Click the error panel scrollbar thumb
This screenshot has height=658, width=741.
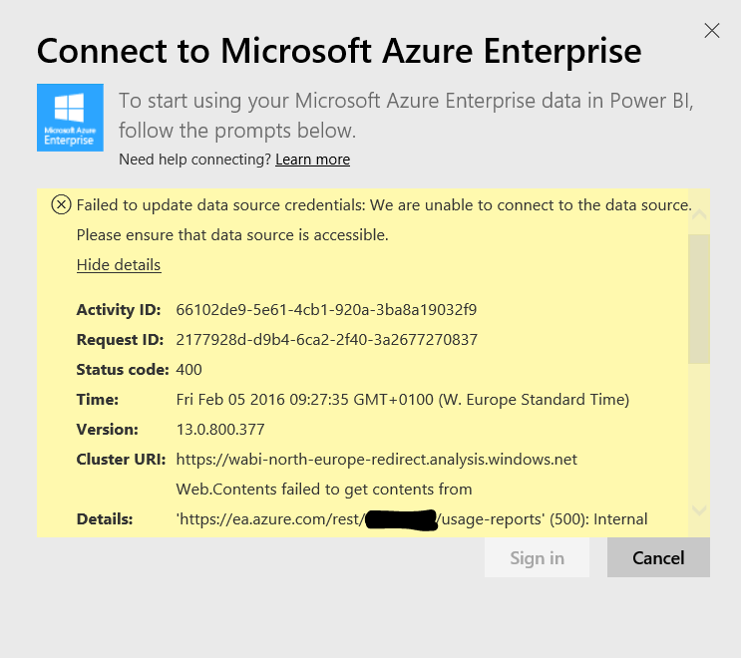pyautogui.click(x=698, y=299)
